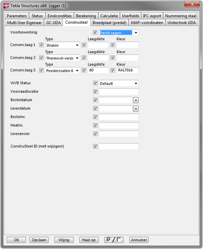Screen dimensions: 203x249
Task: Click the Annuleer button
Action: click(139, 240)
